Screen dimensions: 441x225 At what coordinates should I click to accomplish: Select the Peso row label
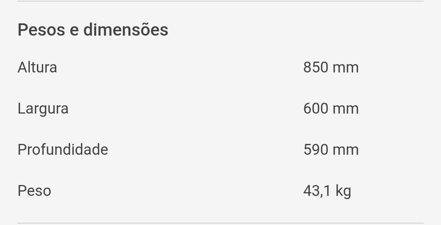[34, 191]
